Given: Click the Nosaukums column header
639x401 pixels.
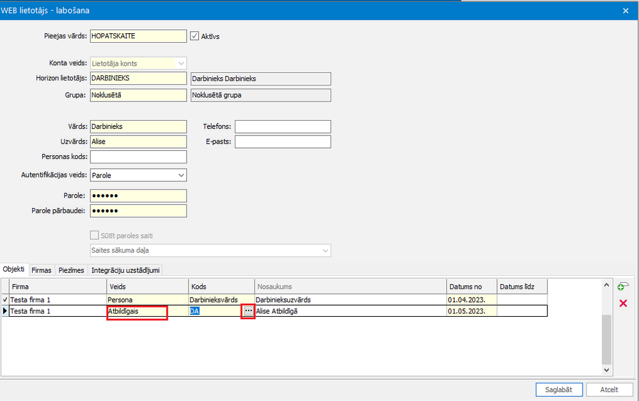Looking at the screenshot, I should pyautogui.click(x=351, y=287).
